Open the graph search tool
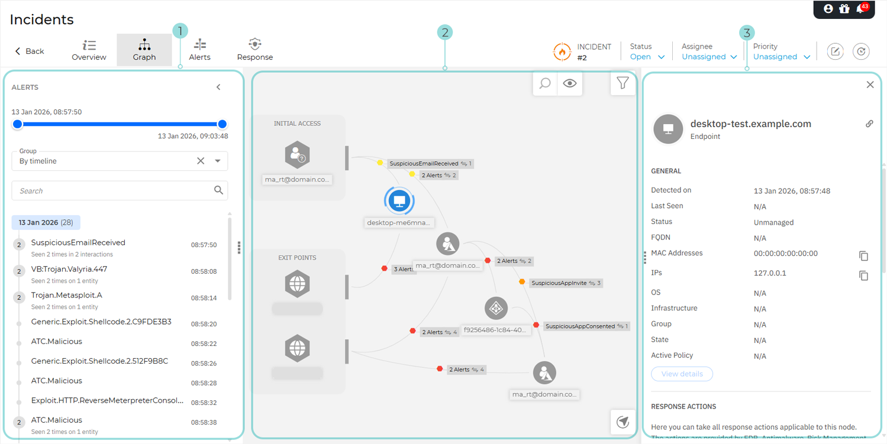The image size is (887, 444). 544,83
